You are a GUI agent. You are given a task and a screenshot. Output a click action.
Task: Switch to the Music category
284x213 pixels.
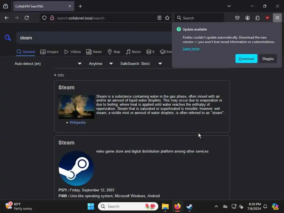(133, 52)
